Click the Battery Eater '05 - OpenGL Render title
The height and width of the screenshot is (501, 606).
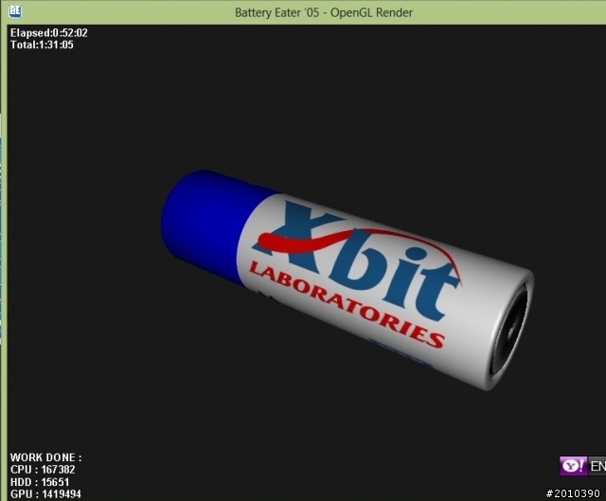point(324,12)
